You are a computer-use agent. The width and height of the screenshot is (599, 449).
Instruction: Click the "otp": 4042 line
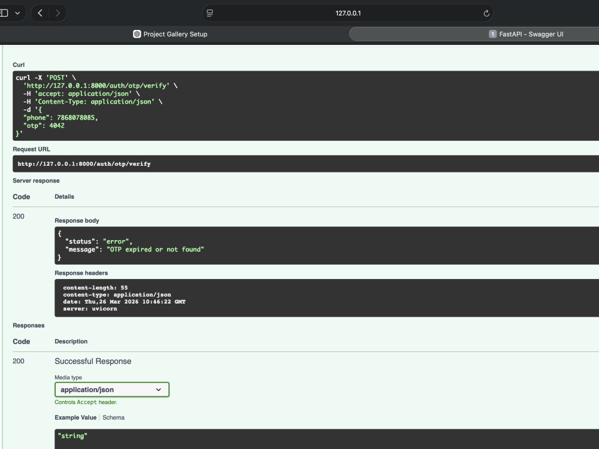(44, 126)
